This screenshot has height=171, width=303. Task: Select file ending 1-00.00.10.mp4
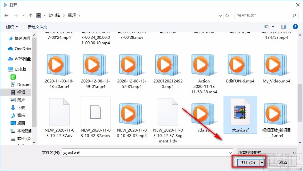click(x=95, y=39)
